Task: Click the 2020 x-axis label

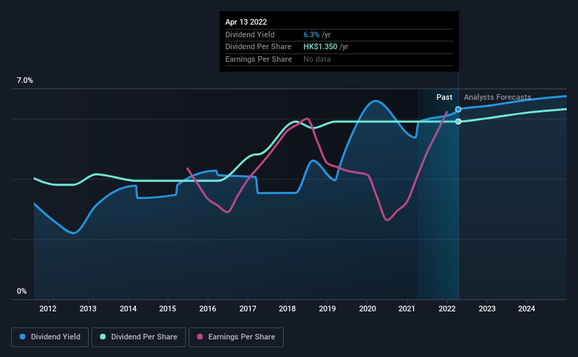Action: pyautogui.click(x=367, y=309)
